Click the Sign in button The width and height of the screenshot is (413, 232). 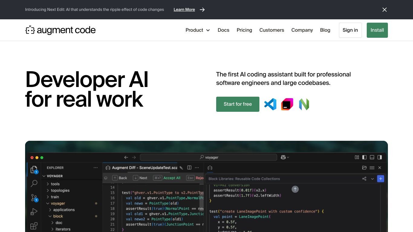pos(350,30)
